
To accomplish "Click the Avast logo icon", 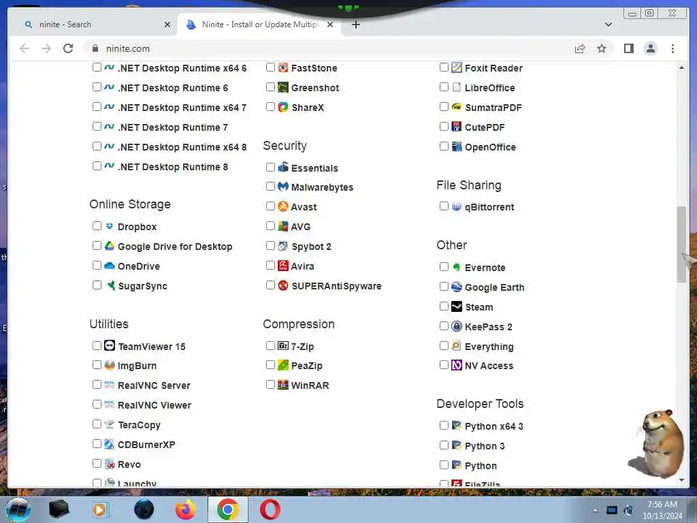I will point(283,206).
